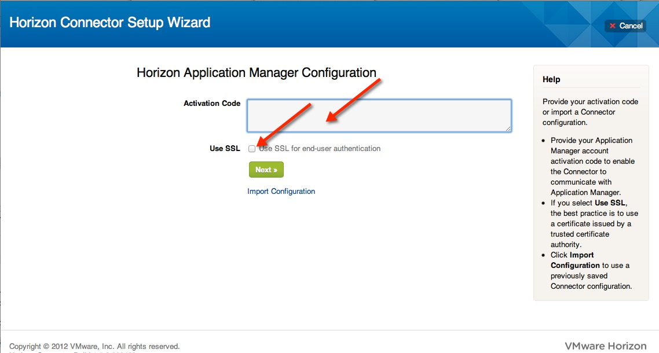
Task: Click the 'Use SSL for end-user authentication' label
Action: [x=320, y=148]
